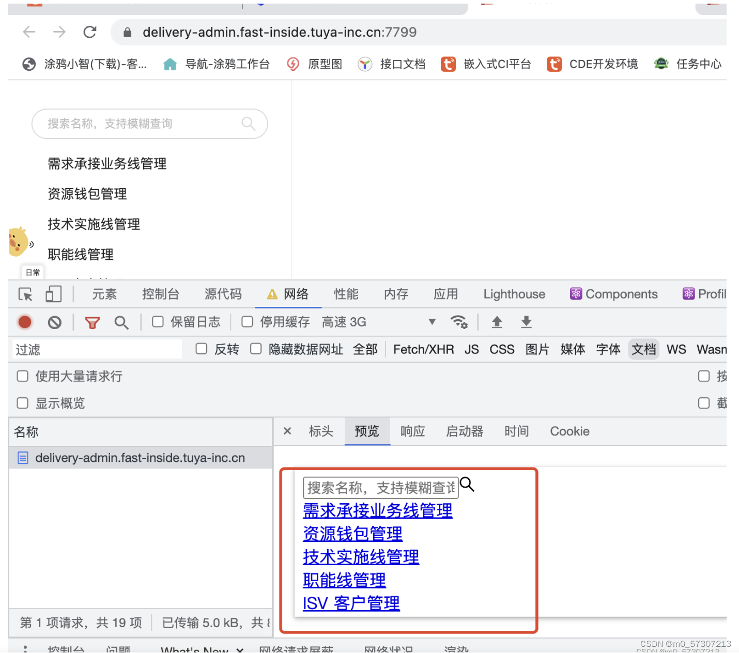Click the search magnifier in sidebar search box
Image resolution: width=739 pixels, height=653 pixels.
[x=249, y=123]
